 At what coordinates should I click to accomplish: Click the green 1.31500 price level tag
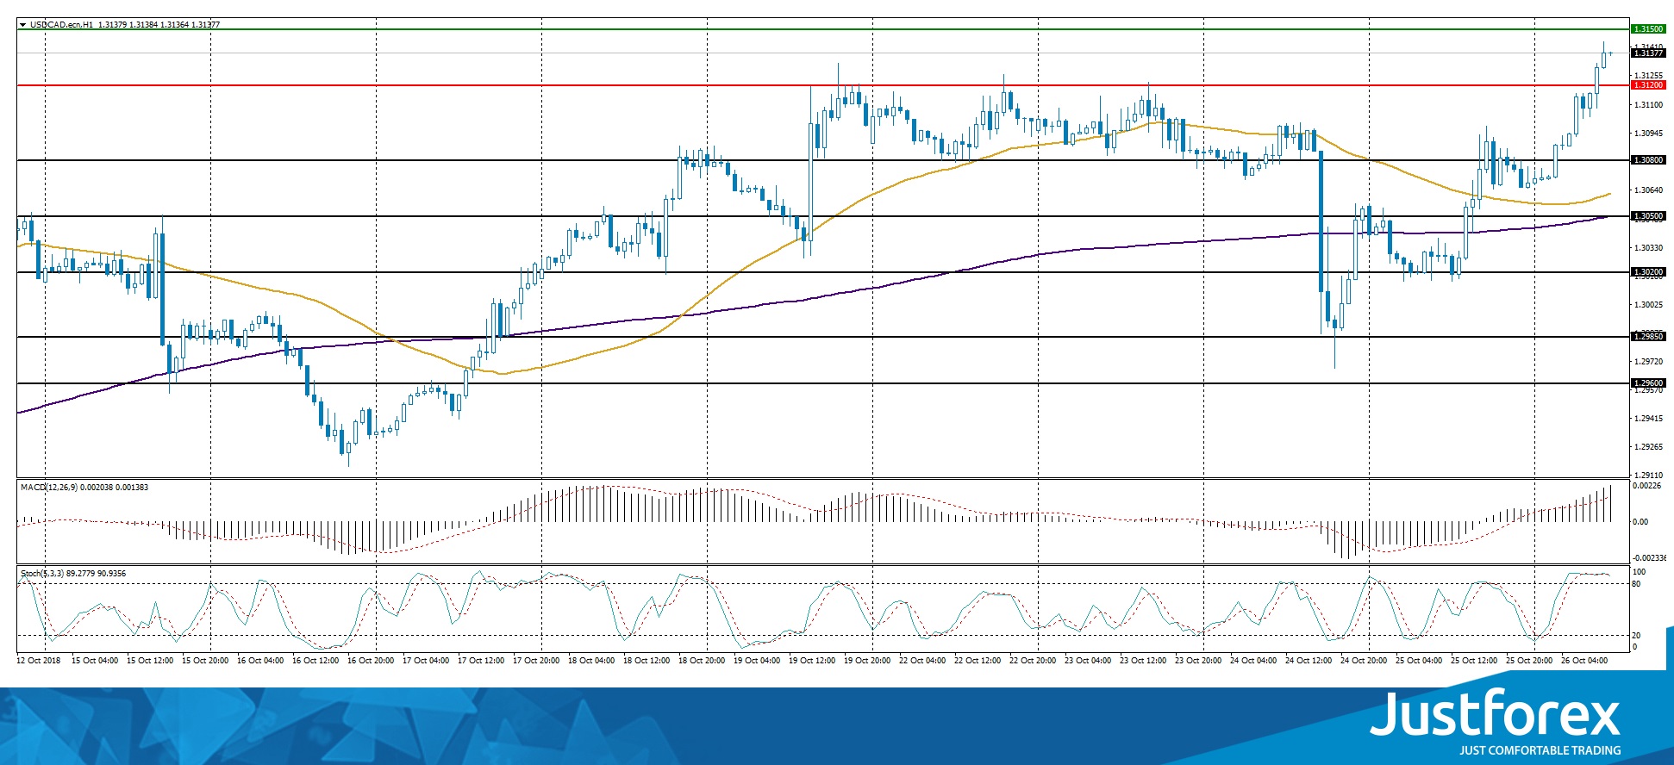point(1648,29)
